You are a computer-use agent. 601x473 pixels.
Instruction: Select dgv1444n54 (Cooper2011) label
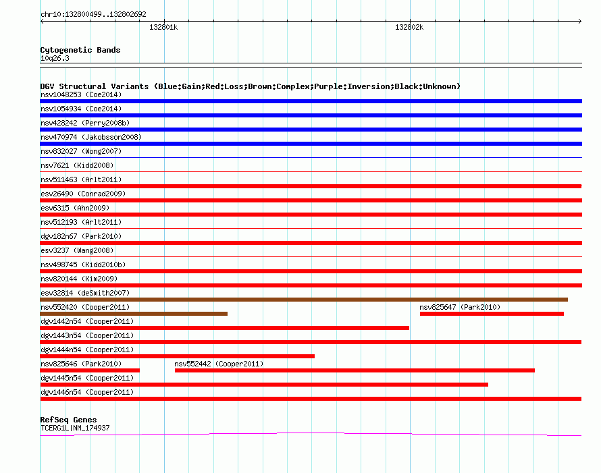tap(87, 350)
